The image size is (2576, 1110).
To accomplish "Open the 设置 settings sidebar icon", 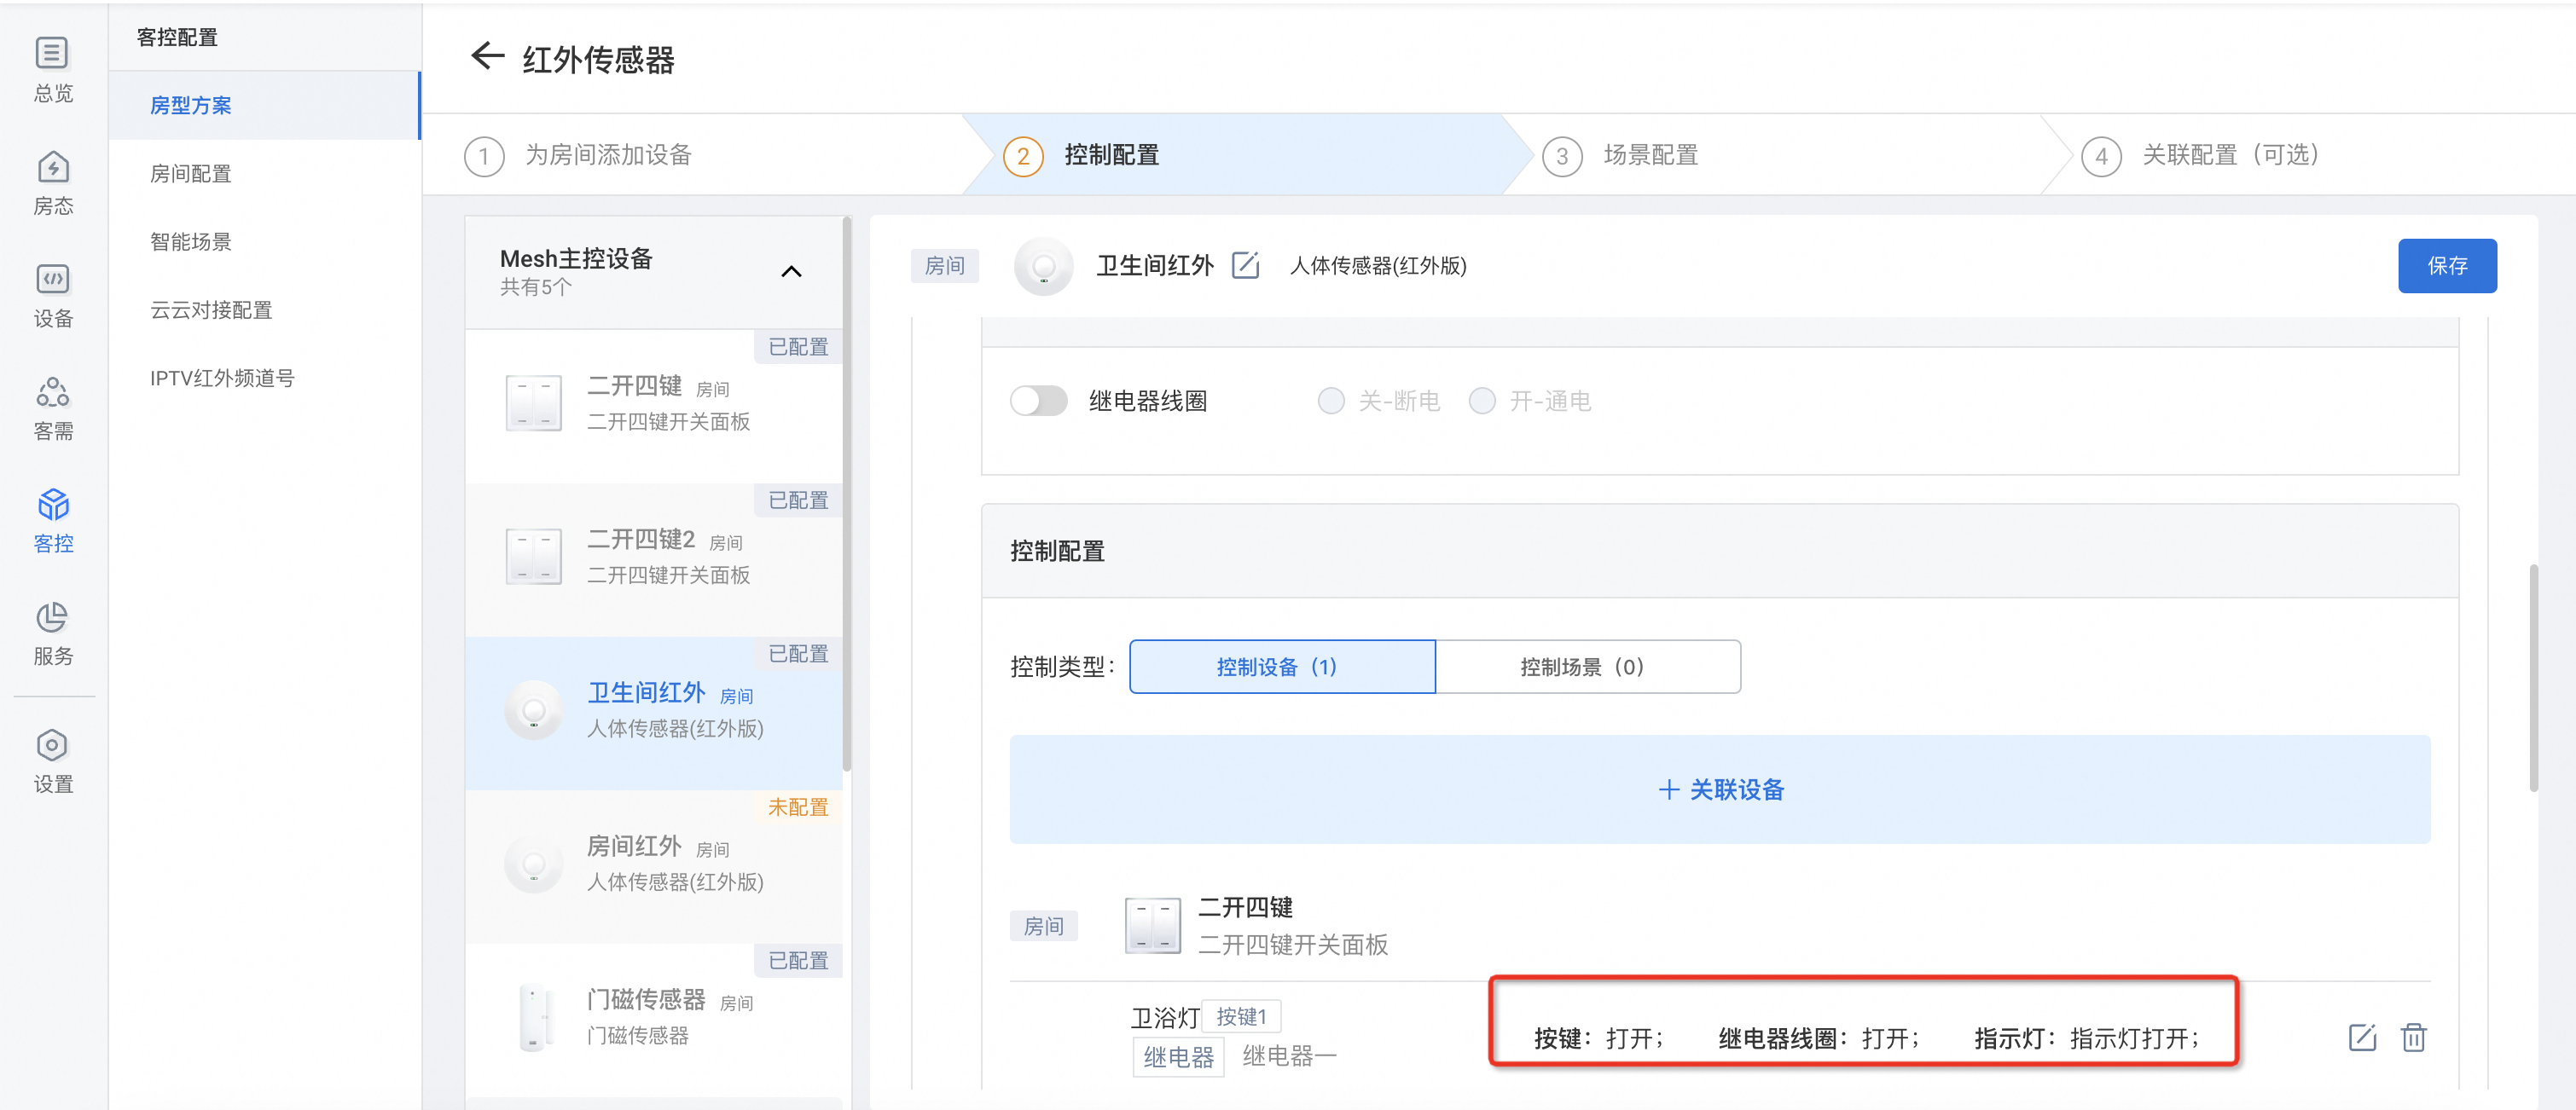I will pyautogui.click(x=53, y=761).
